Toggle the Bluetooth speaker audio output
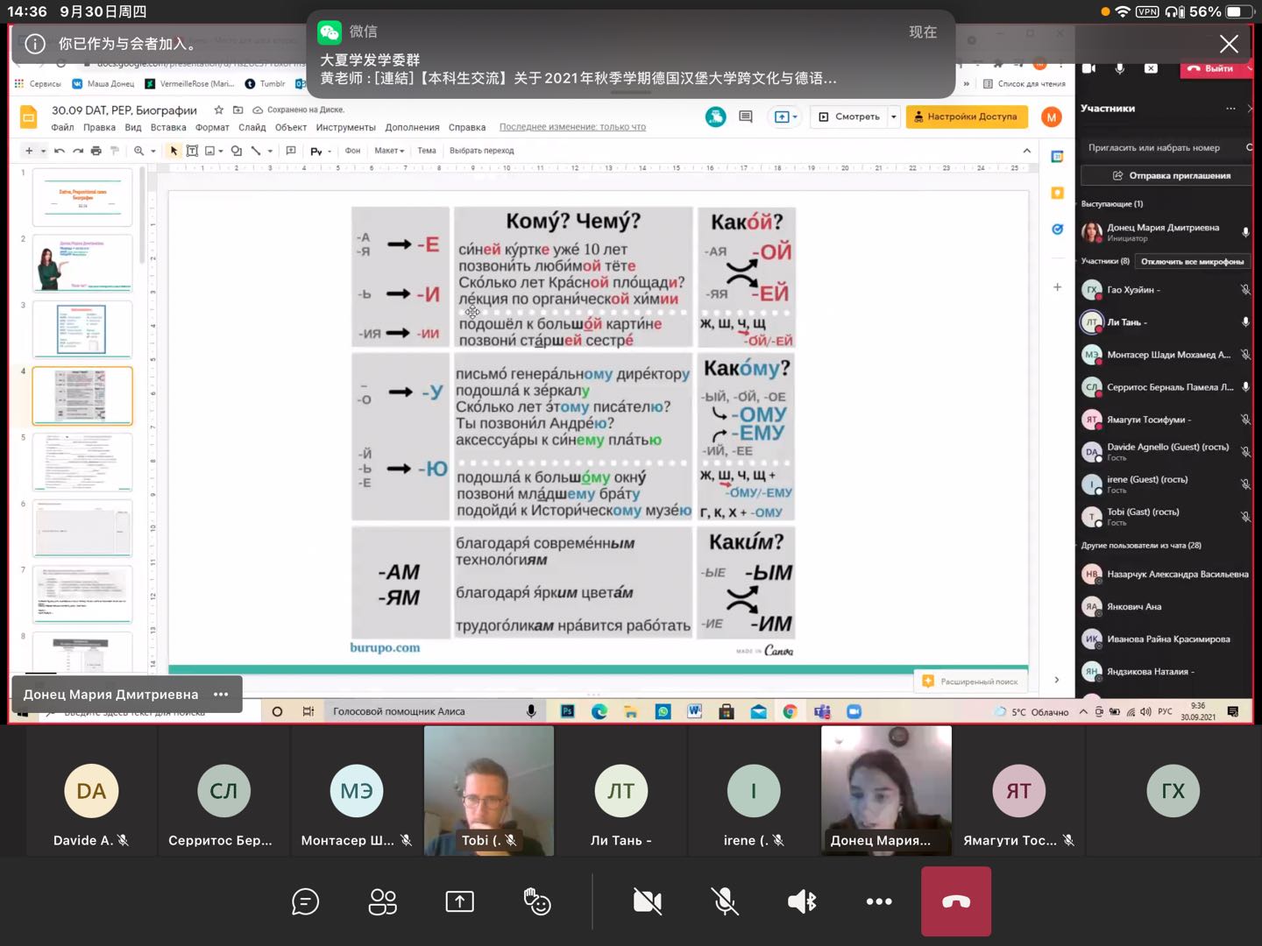The width and height of the screenshot is (1262, 946). click(x=802, y=901)
